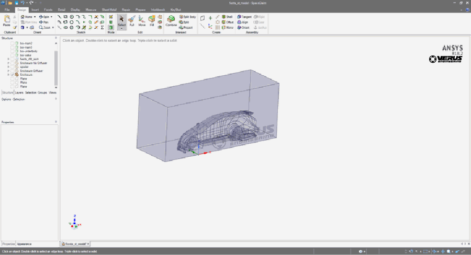The height and width of the screenshot is (255, 471).
Task: Open the Select tool dropdown arrow
Action: pyautogui.click(x=121, y=29)
